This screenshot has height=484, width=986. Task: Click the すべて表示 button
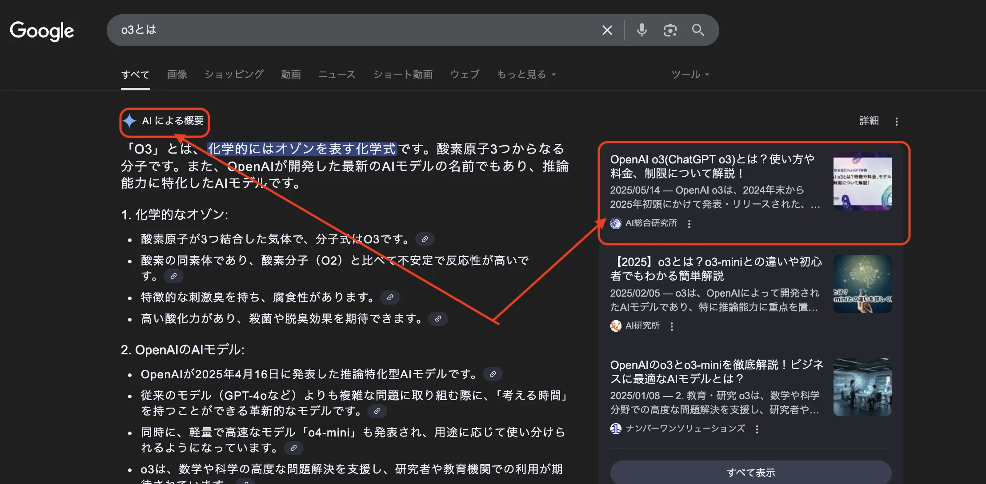click(x=751, y=472)
